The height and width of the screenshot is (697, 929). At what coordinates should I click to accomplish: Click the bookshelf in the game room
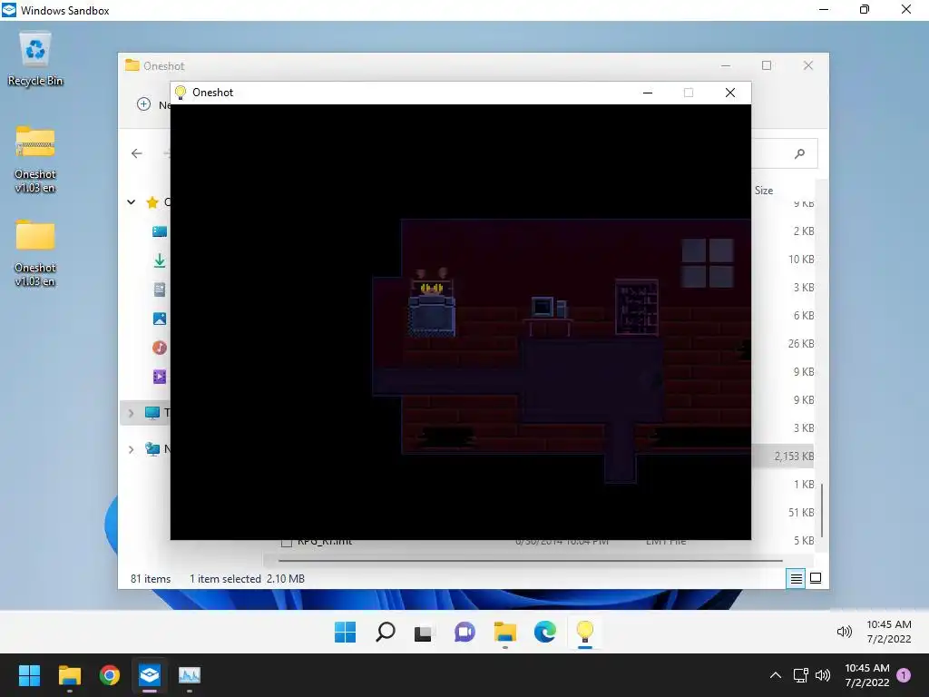point(636,307)
